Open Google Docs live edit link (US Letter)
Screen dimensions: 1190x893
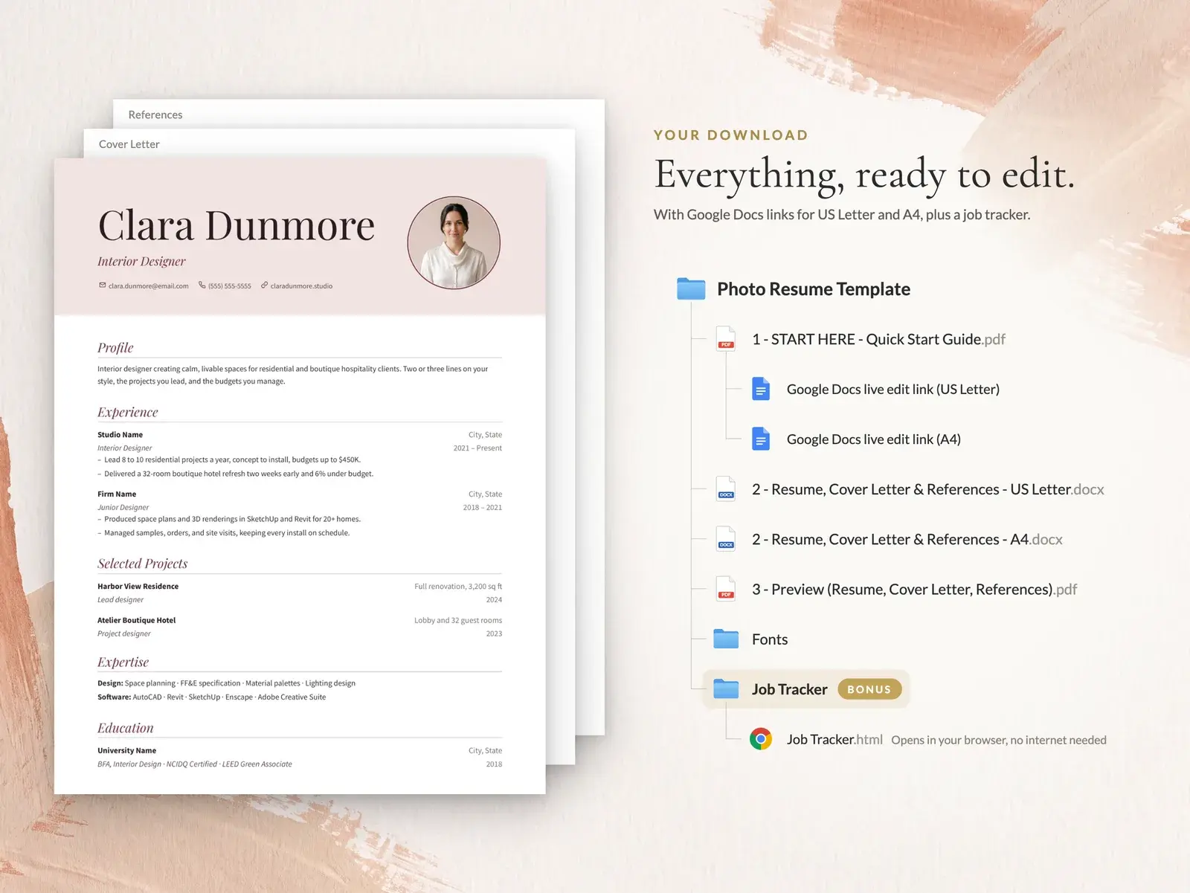(893, 390)
